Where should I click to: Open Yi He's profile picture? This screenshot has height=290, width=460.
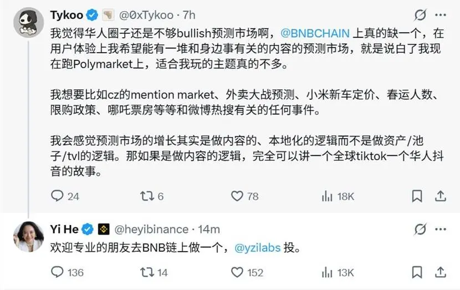pyautogui.click(x=28, y=237)
